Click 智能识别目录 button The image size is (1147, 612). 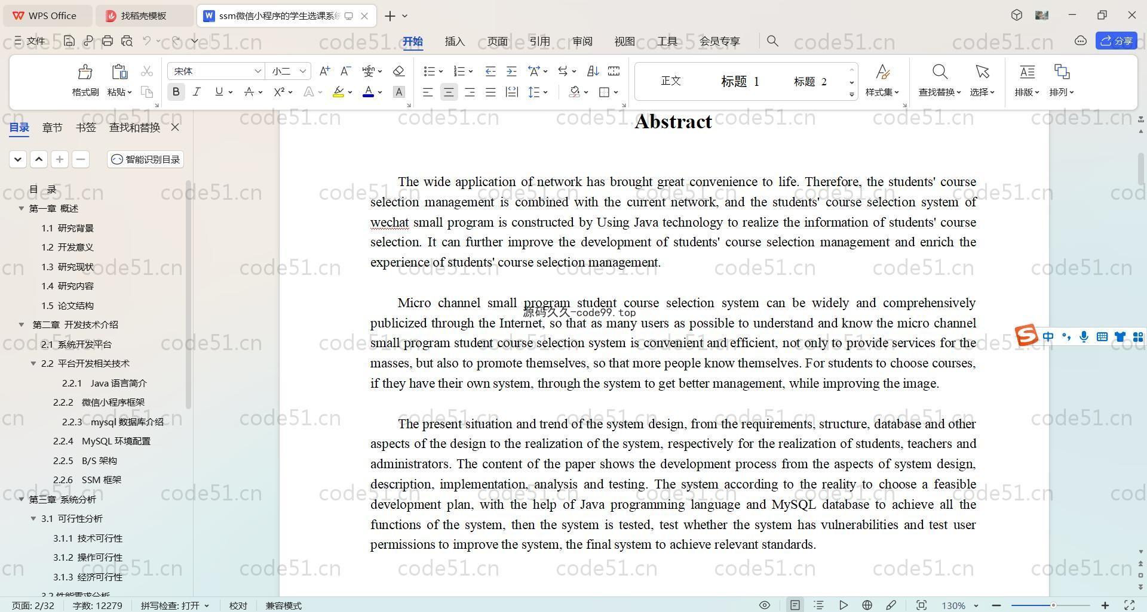[x=146, y=159]
